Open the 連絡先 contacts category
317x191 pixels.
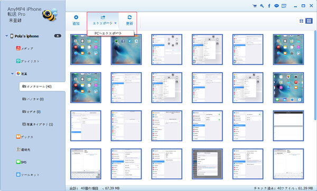coord(23,149)
